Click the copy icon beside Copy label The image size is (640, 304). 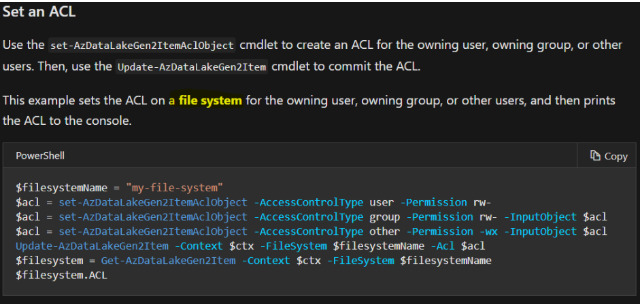(x=595, y=155)
